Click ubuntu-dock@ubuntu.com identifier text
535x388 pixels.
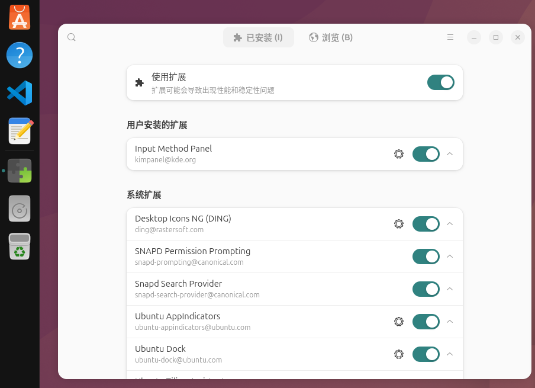(178, 360)
